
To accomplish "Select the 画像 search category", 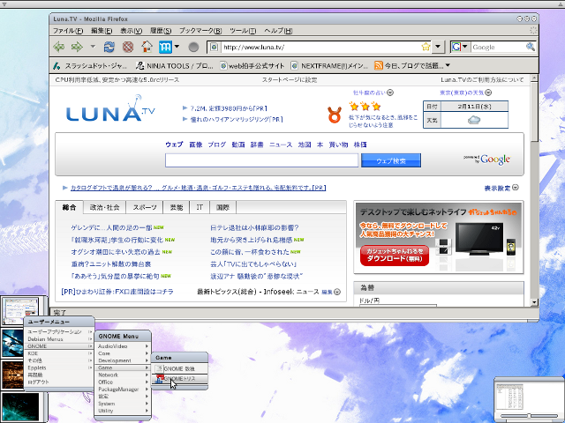I will (x=196, y=145).
